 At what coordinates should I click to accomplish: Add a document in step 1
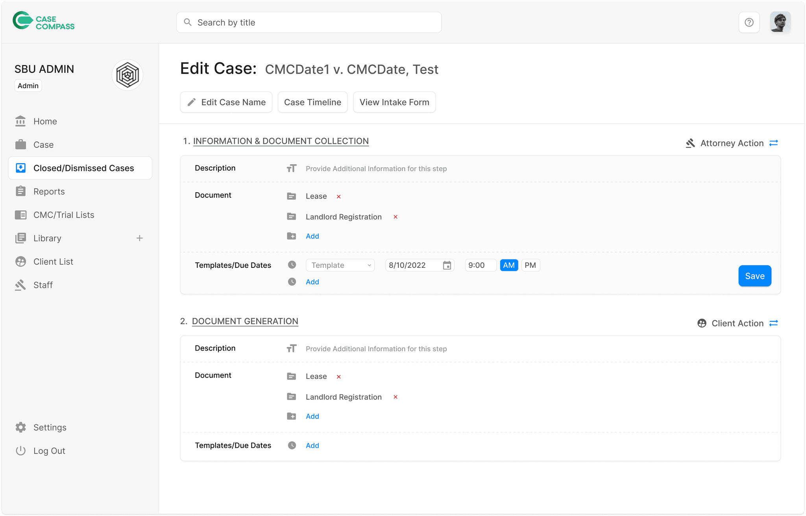coord(312,236)
